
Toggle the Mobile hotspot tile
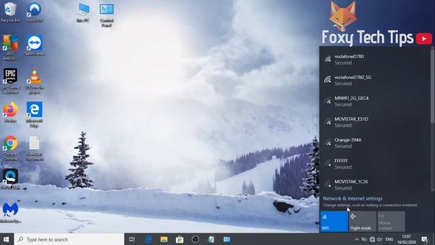coord(391,221)
